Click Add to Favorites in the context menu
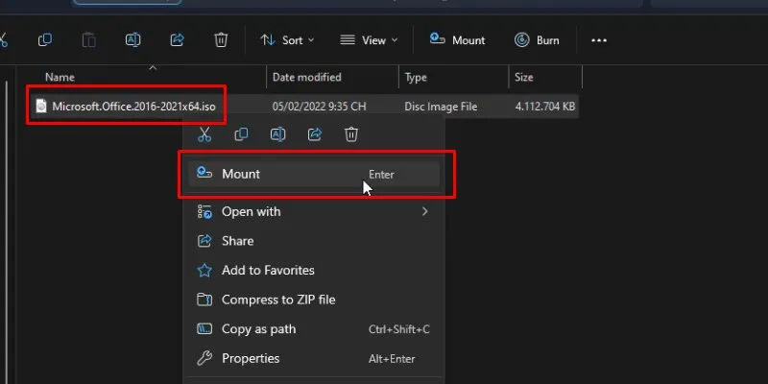The image size is (768, 384). (x=268, y=271)
